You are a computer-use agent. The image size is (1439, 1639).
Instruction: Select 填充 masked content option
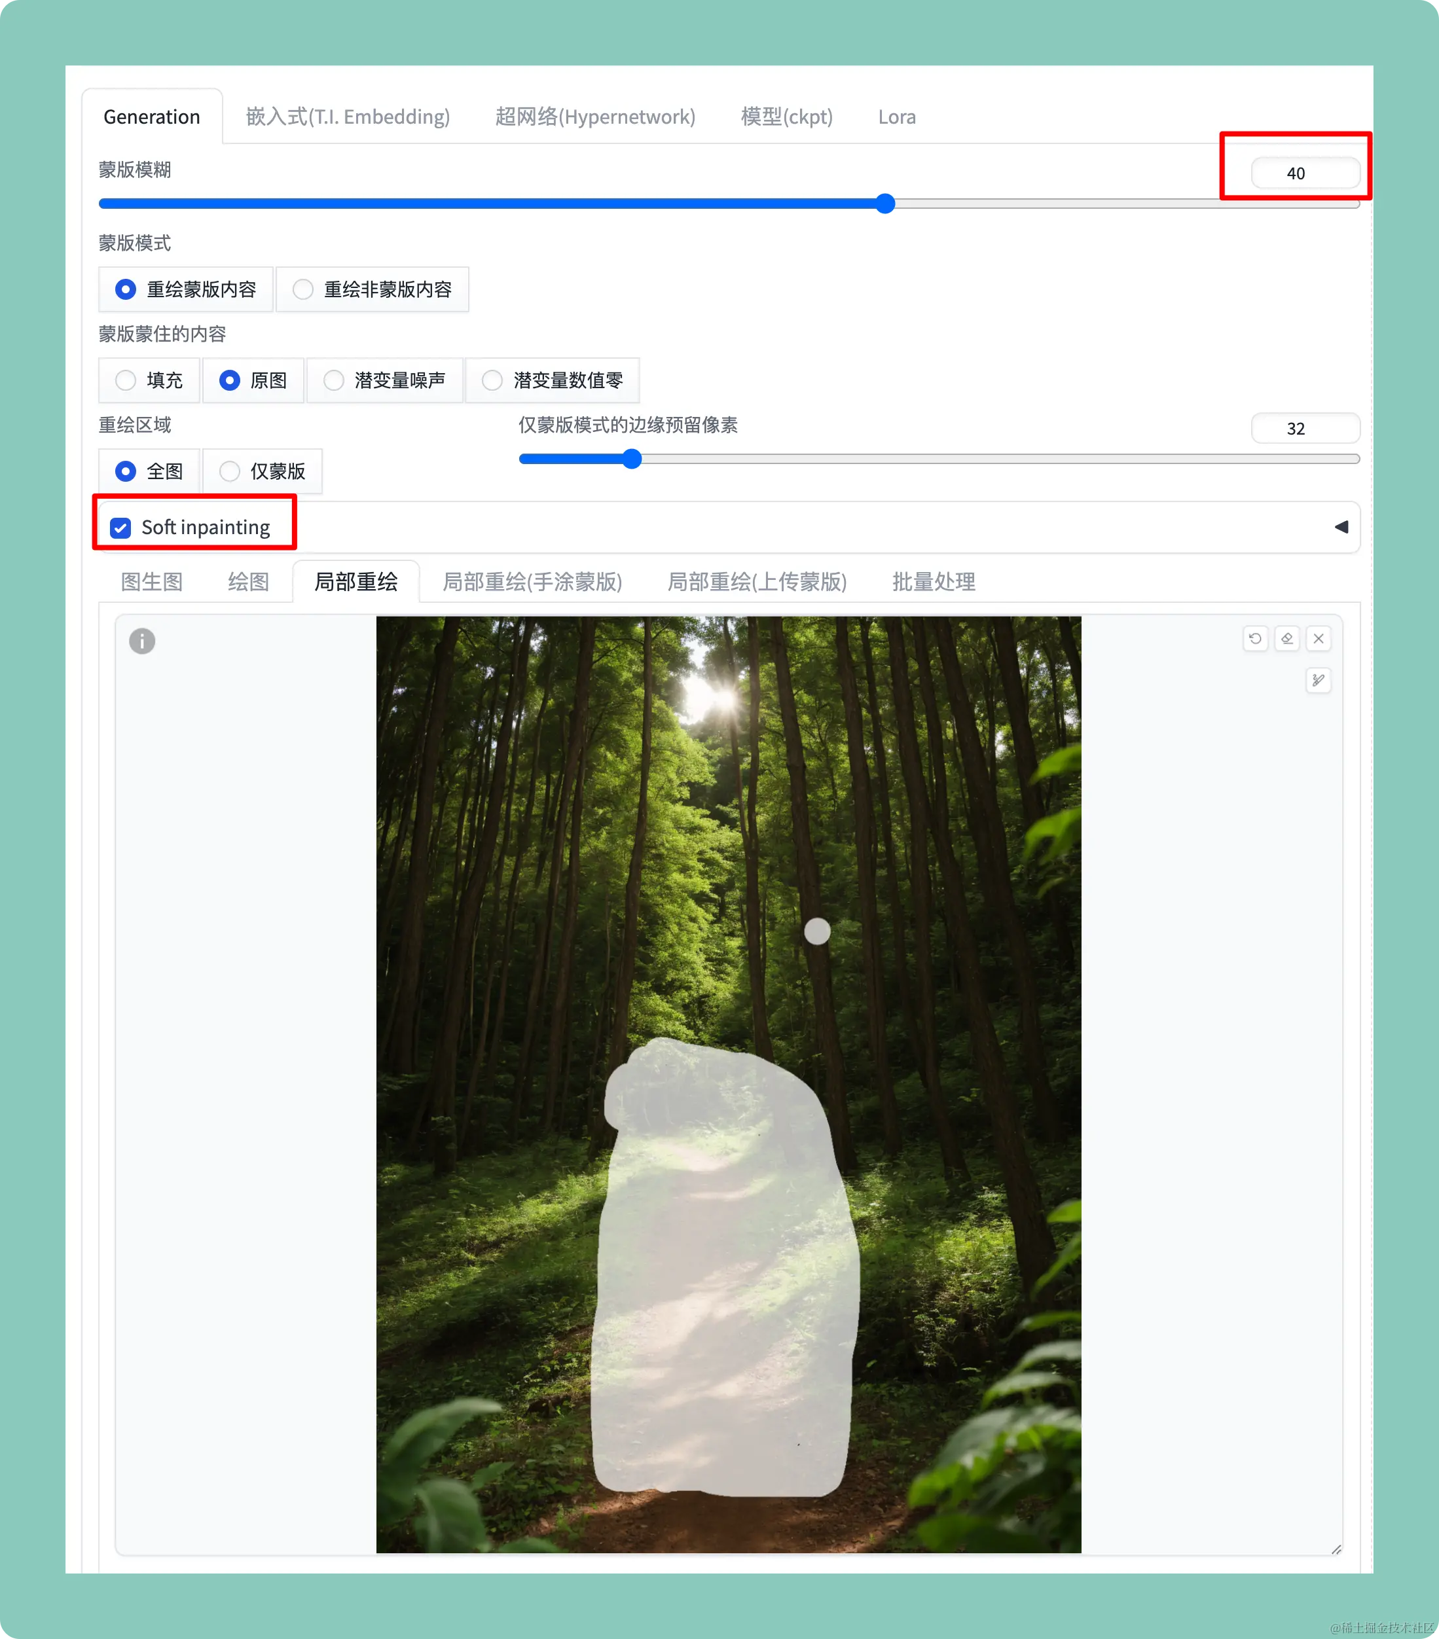pos(126,380)
